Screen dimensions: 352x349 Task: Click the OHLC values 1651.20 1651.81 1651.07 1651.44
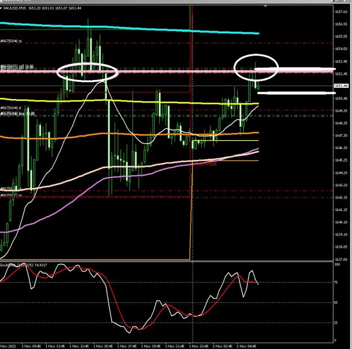coord(55,8)
